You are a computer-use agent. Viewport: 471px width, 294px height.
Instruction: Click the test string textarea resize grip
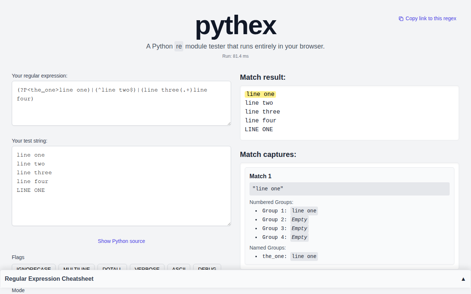[229, 223]
